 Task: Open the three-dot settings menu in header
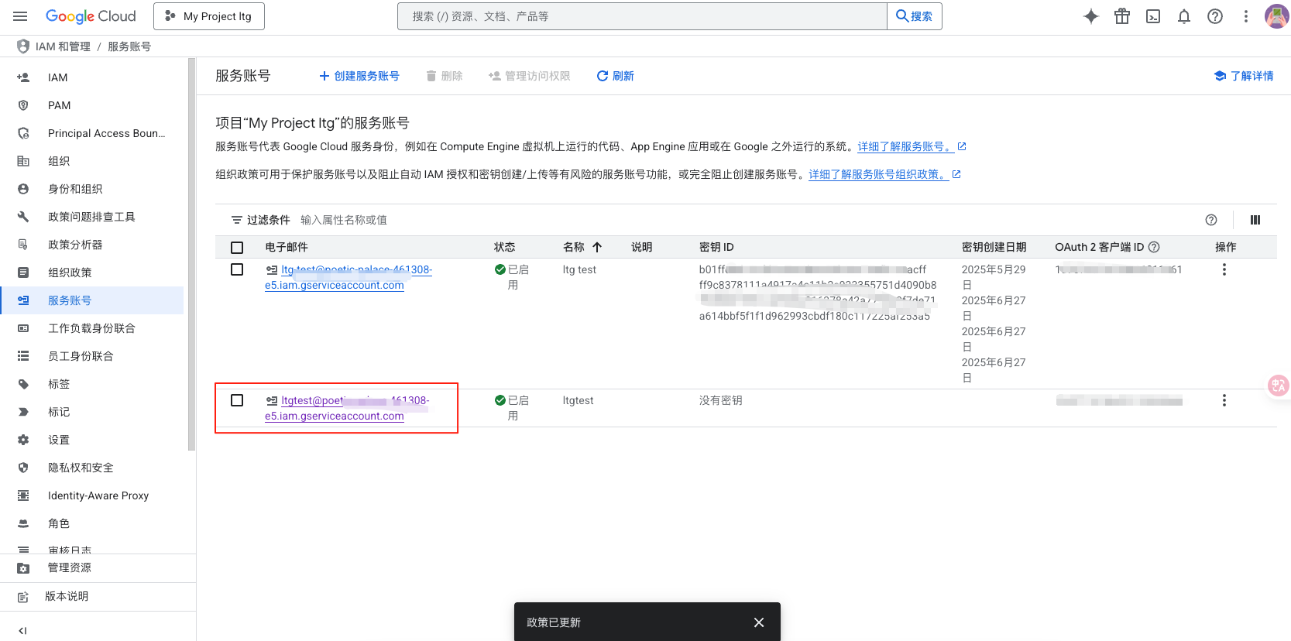tap(1246, 16)
